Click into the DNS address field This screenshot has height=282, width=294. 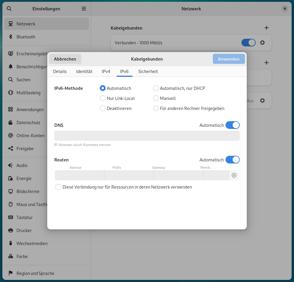pos(147,136)
